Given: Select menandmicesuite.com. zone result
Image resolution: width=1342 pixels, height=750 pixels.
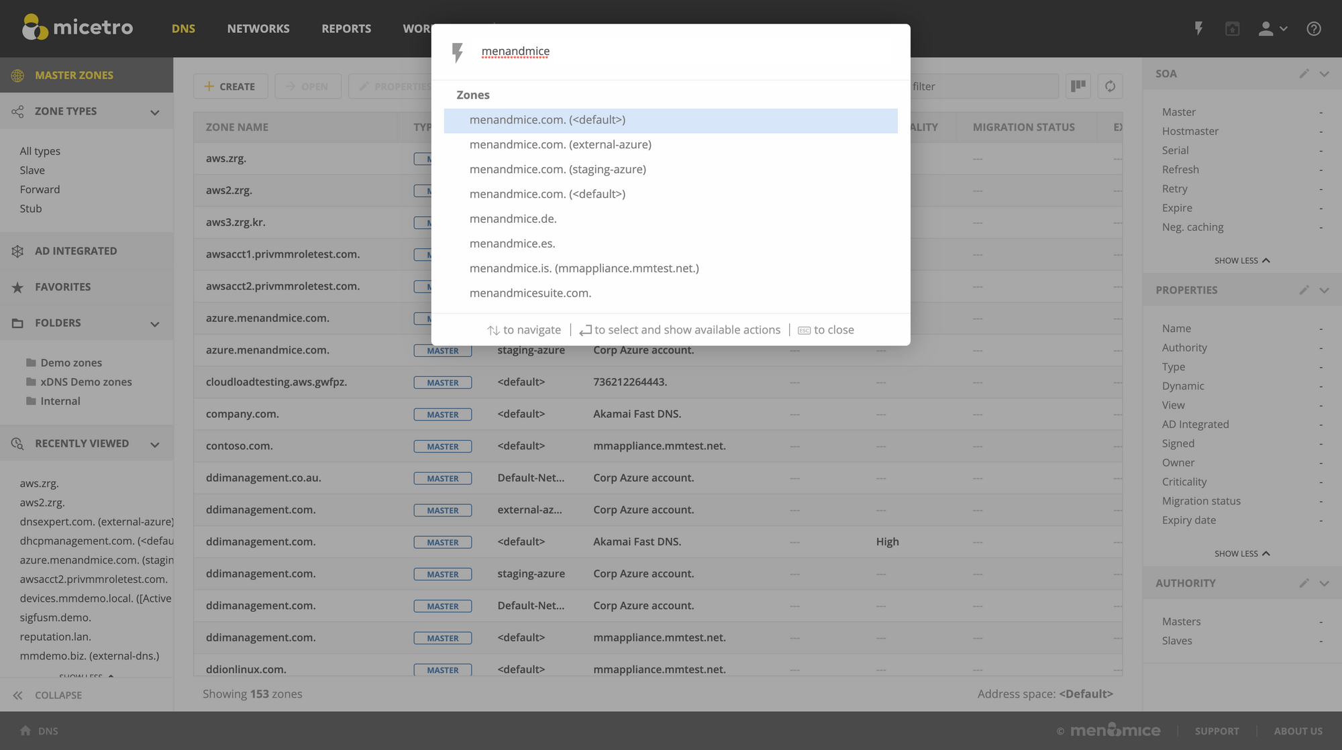Looking at the screenshot, I should click(670, 293).
